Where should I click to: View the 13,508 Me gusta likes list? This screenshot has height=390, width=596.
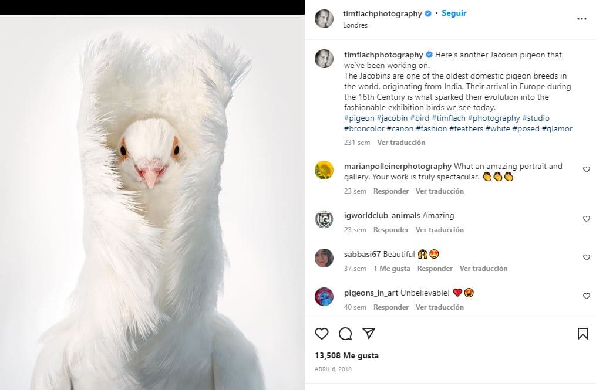[x=346, y=355]
